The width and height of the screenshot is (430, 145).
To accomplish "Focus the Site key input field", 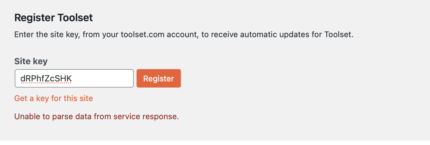I will (x=74, y=78).
